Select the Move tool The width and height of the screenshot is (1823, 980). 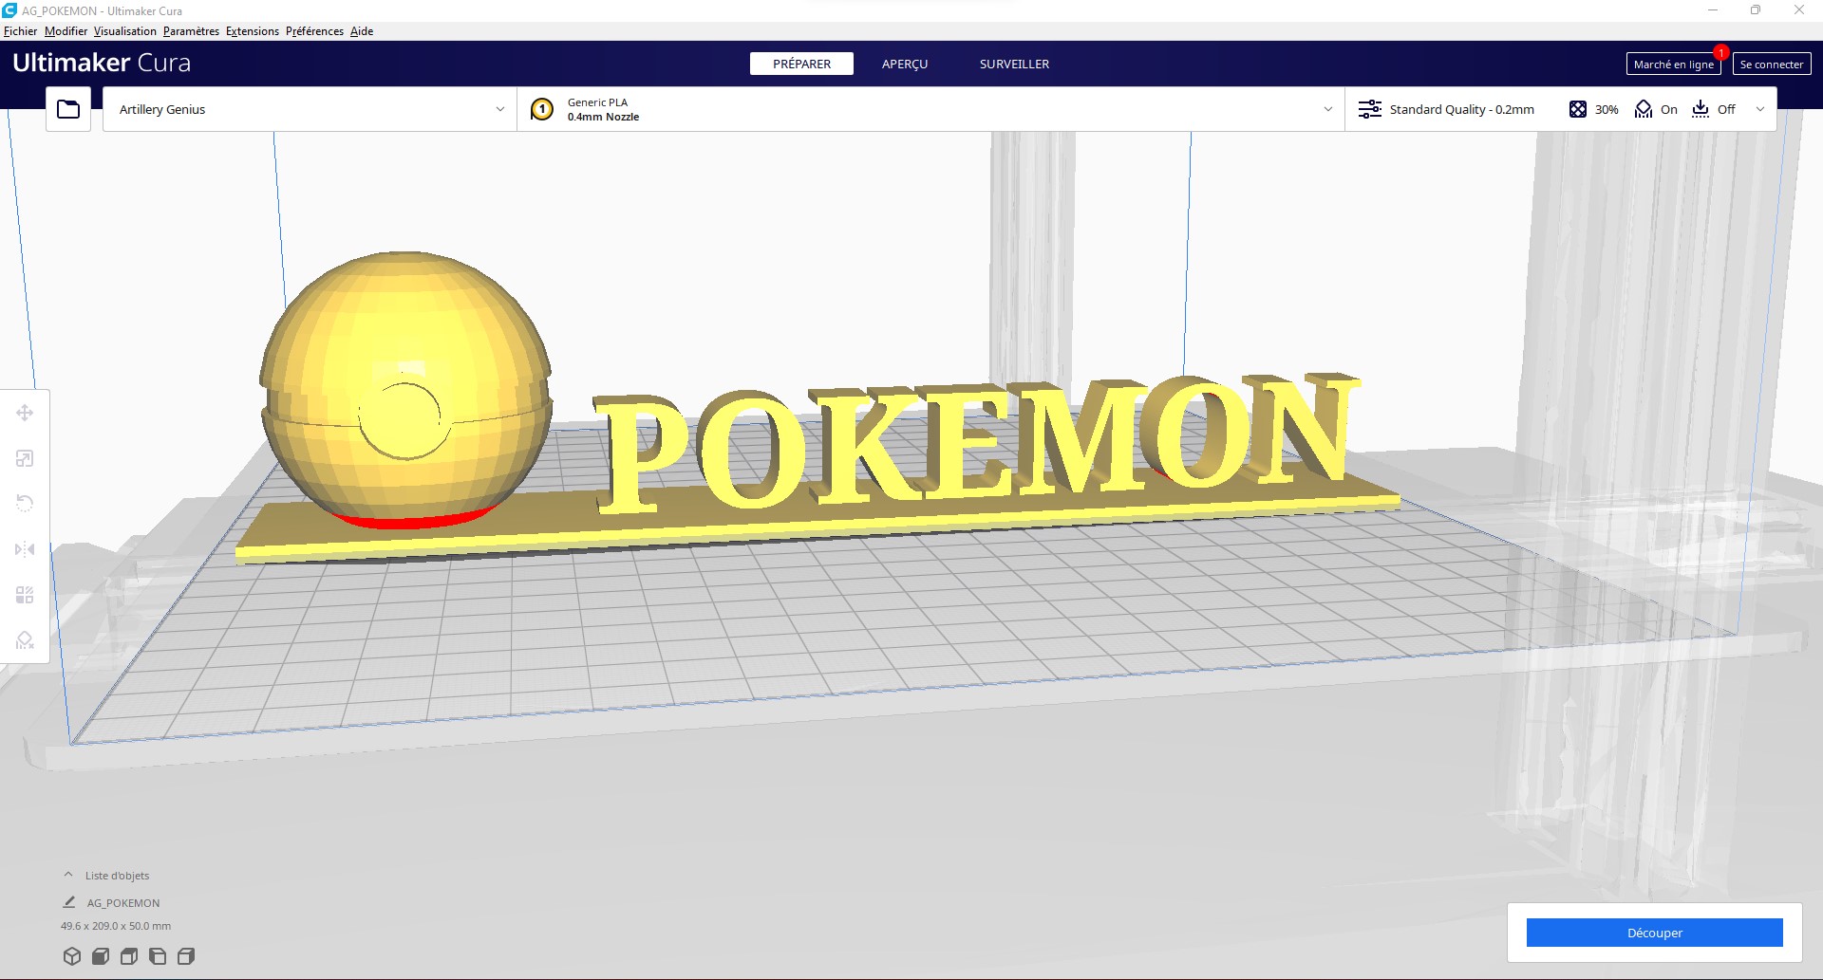(26, 412)
